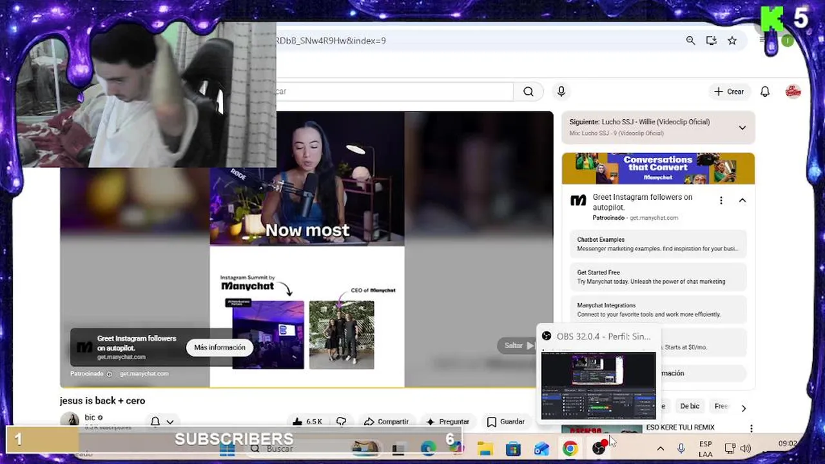Open the Chatbot Examples ad link
Image resolution: width=825 pixels, height=464 pixels.
tap(658, 244)
